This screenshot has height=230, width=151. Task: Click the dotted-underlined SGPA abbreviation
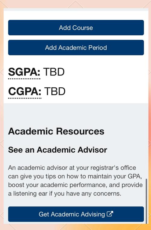click(24, 72)
